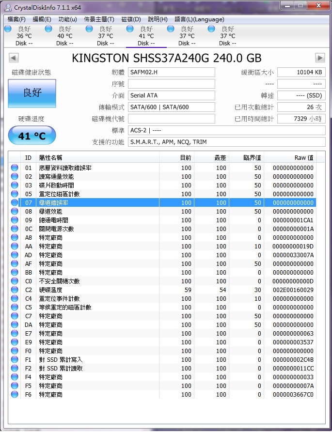
Task: Click status orb of attribute C4 row
Action: click(15, 298)
